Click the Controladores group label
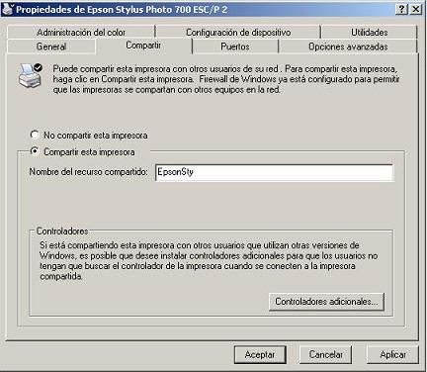Screen dimensions: 427x372 click(x=62, y=231)
